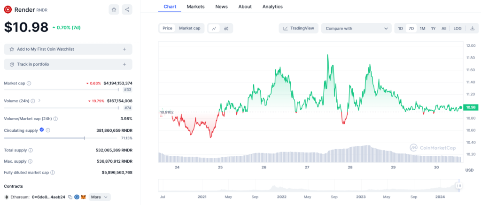This screenshot has height=205, width=481.
Task: Click the share icon next to Render
Action: 127,9
